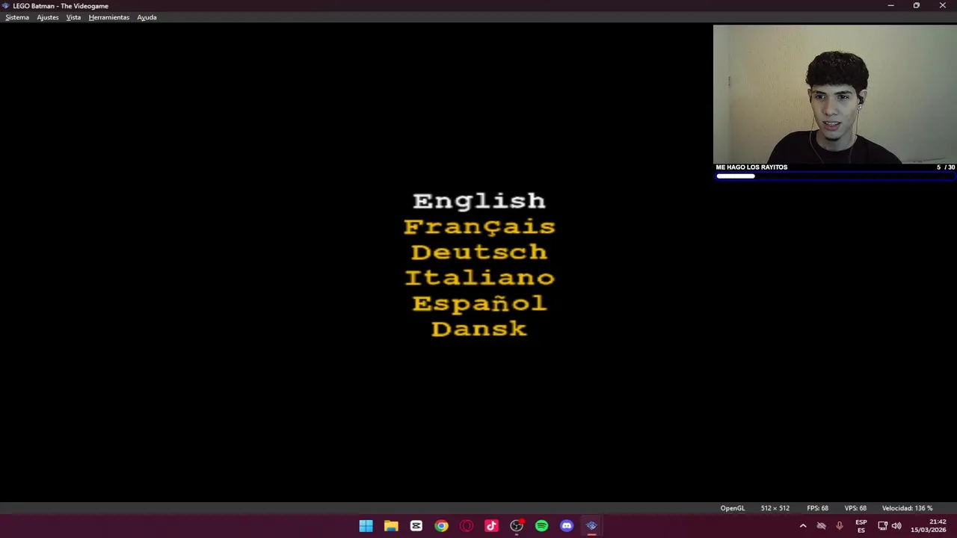
Task: Open the Herramientas menu
Action: coord(109,17)
